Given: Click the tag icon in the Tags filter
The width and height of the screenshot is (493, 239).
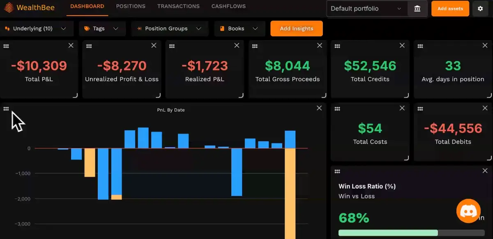Looking at the screenshot, I should pos(86,28).
